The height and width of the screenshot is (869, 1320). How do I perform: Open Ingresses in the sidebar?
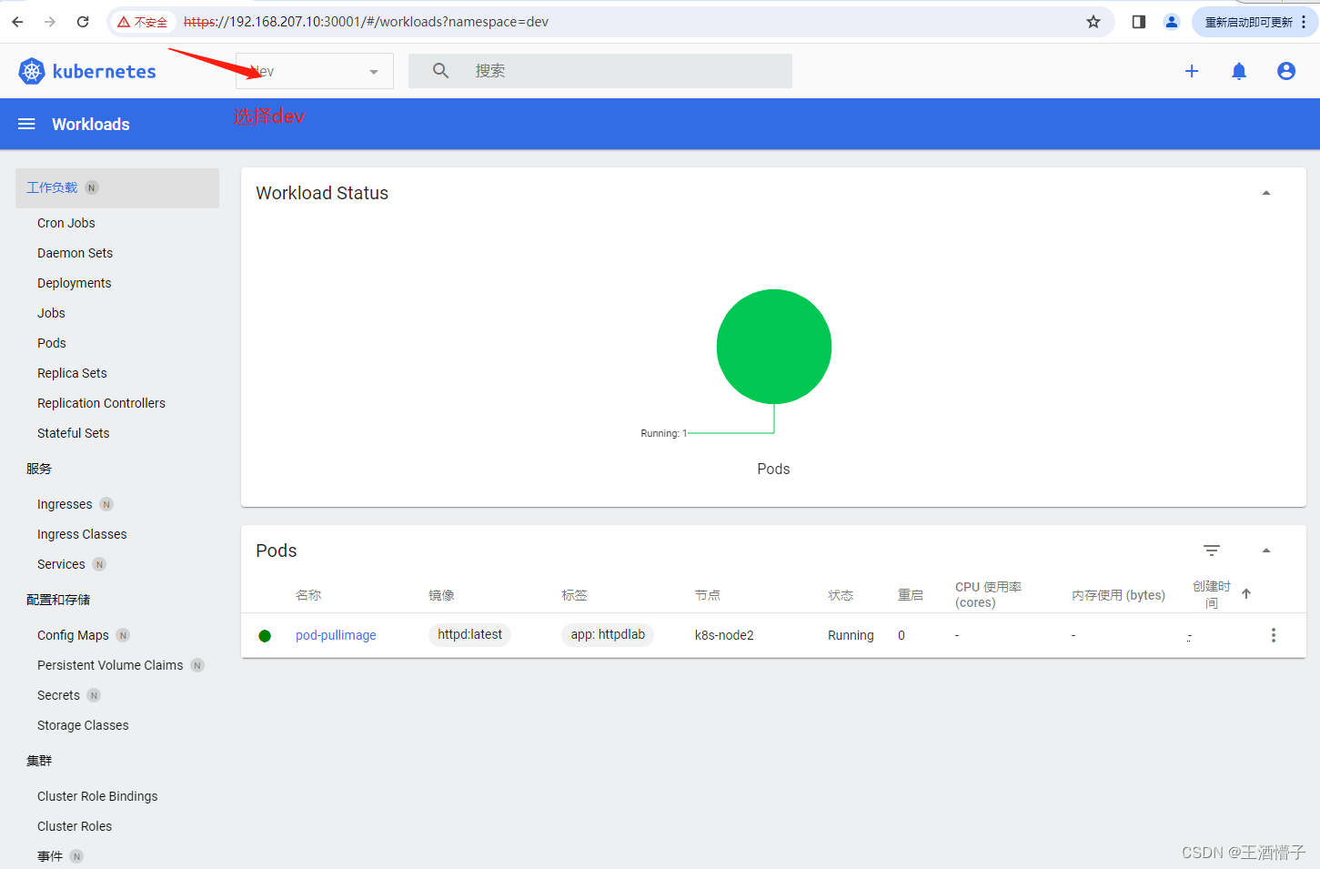[x=65, y=504]
